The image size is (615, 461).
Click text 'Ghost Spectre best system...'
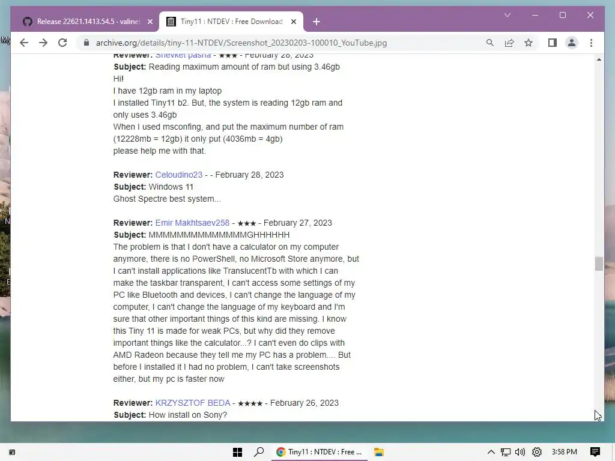point(167,199)
